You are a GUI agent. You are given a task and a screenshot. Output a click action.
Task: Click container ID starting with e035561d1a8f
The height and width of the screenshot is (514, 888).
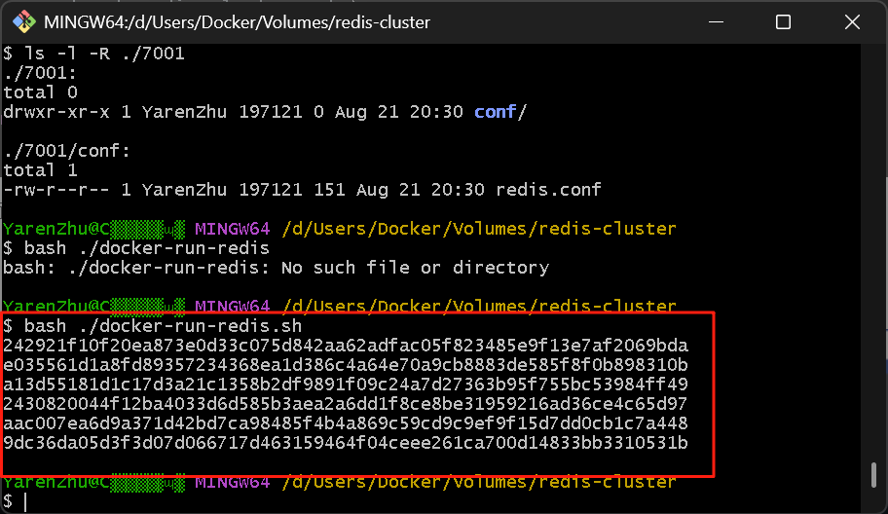(x=346, y=365)
